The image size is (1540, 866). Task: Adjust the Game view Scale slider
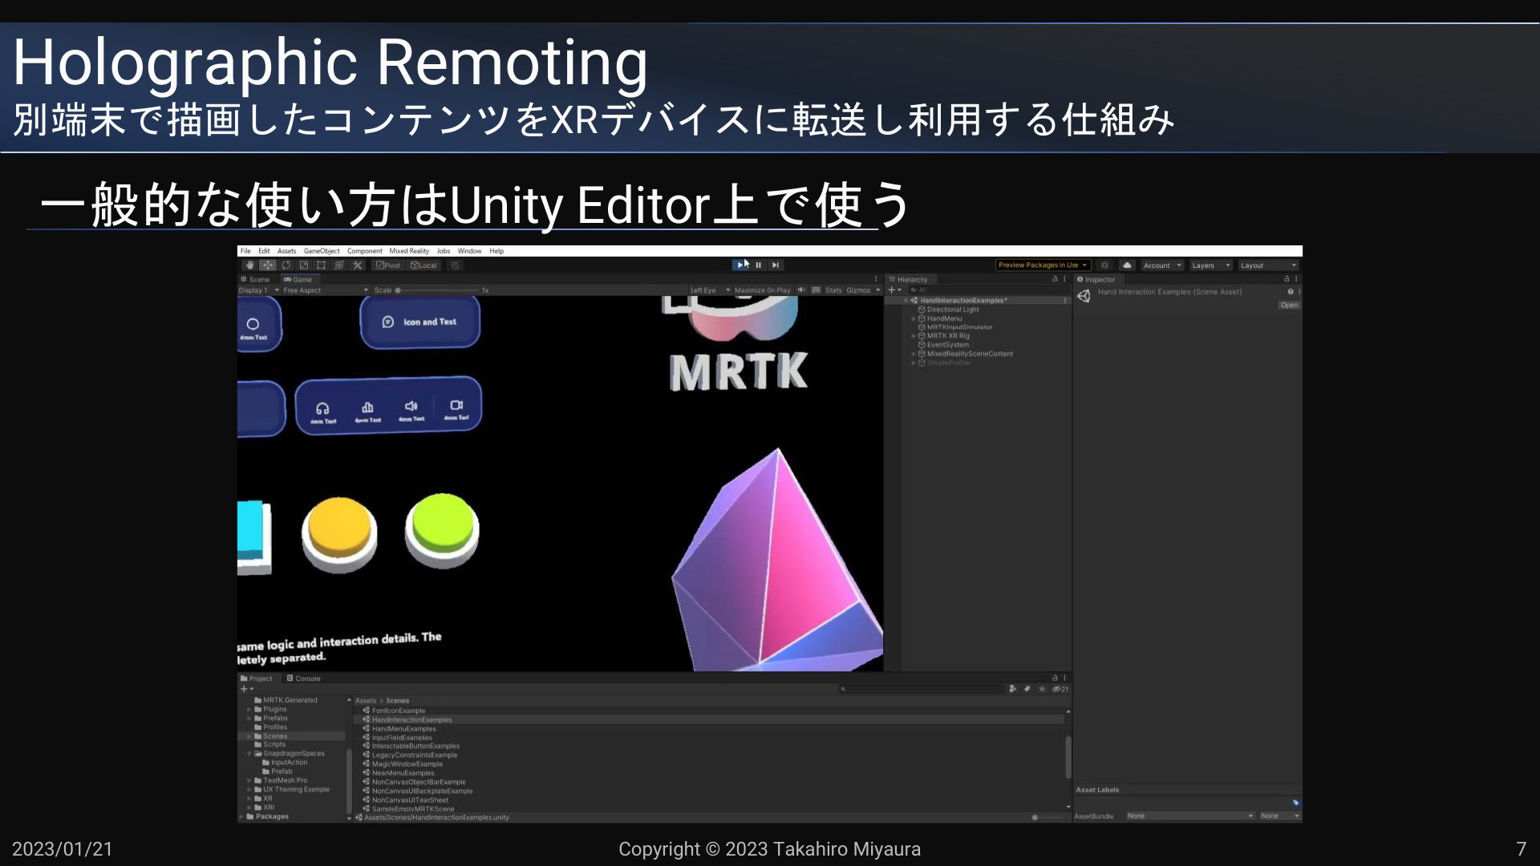click(x=437, y=290)
